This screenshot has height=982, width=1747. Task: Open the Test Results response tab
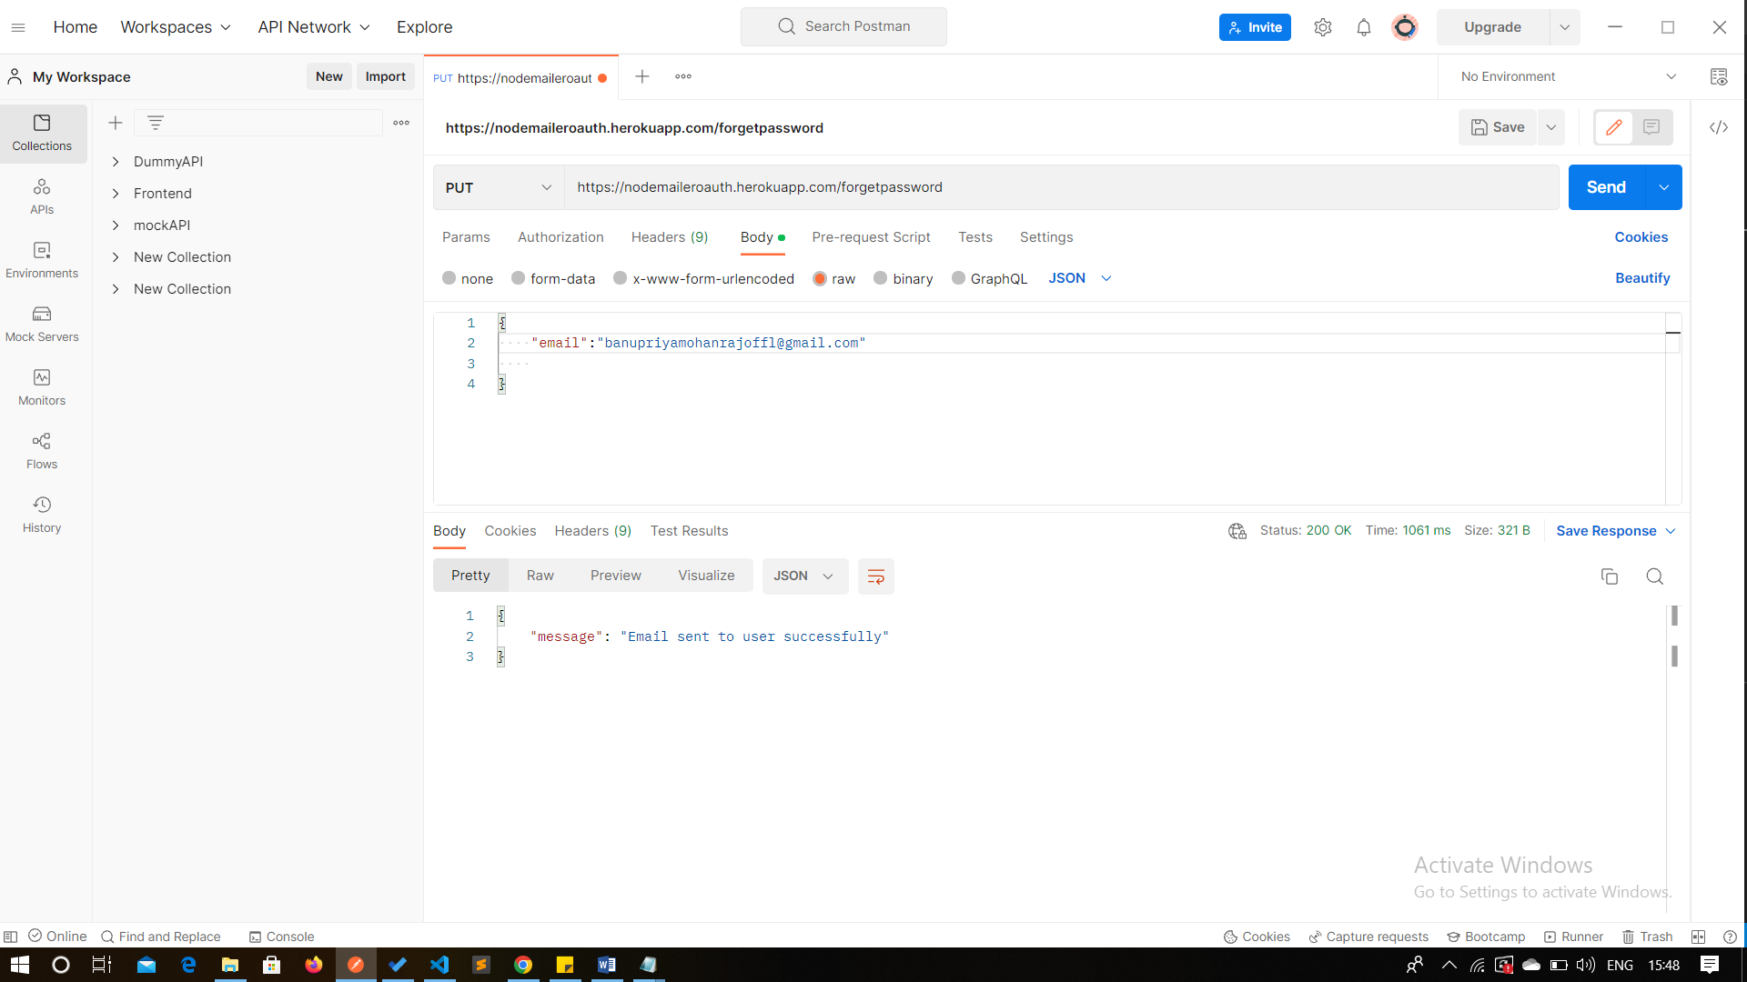[x=689, y=531]
